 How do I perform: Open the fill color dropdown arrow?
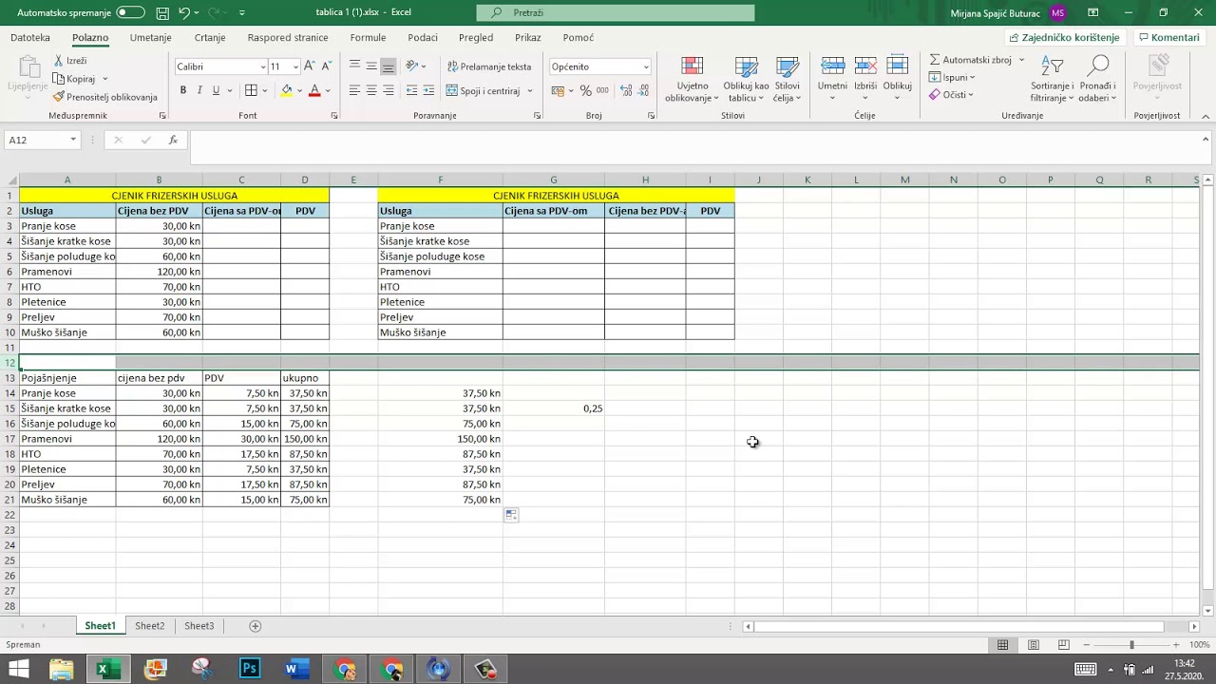point(300,91)
